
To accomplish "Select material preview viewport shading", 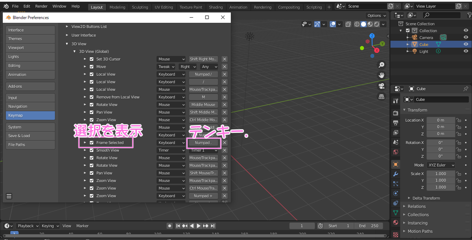I will click(x=370, y=24).
